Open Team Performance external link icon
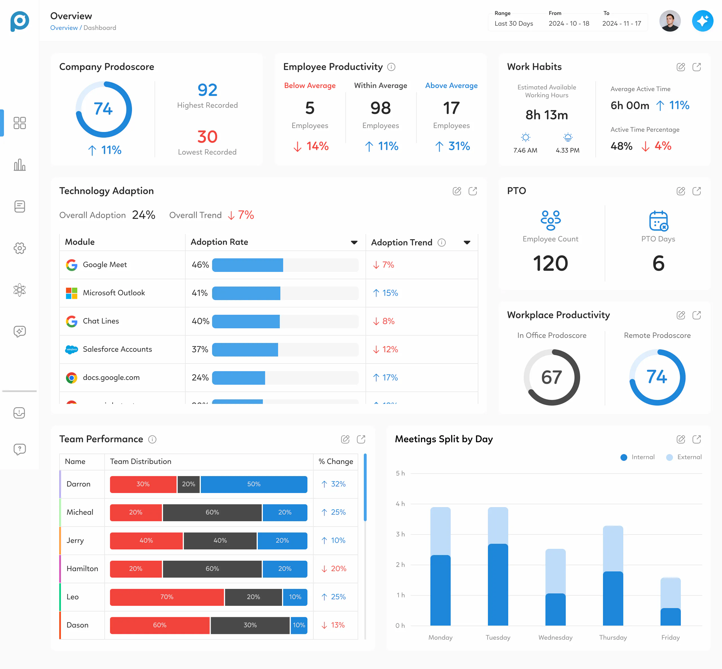 (361, 439)
